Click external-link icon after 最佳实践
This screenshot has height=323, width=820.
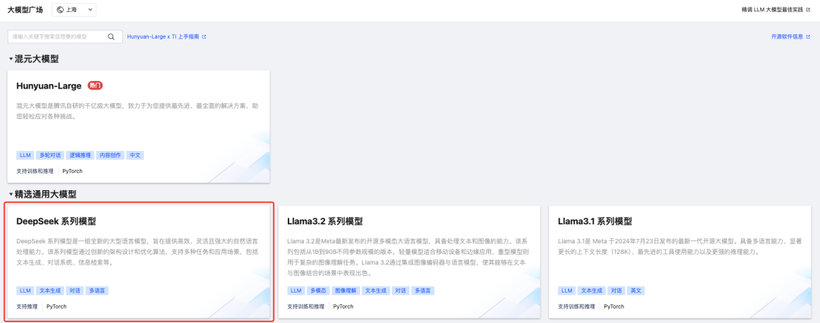(x=809, y=9)
